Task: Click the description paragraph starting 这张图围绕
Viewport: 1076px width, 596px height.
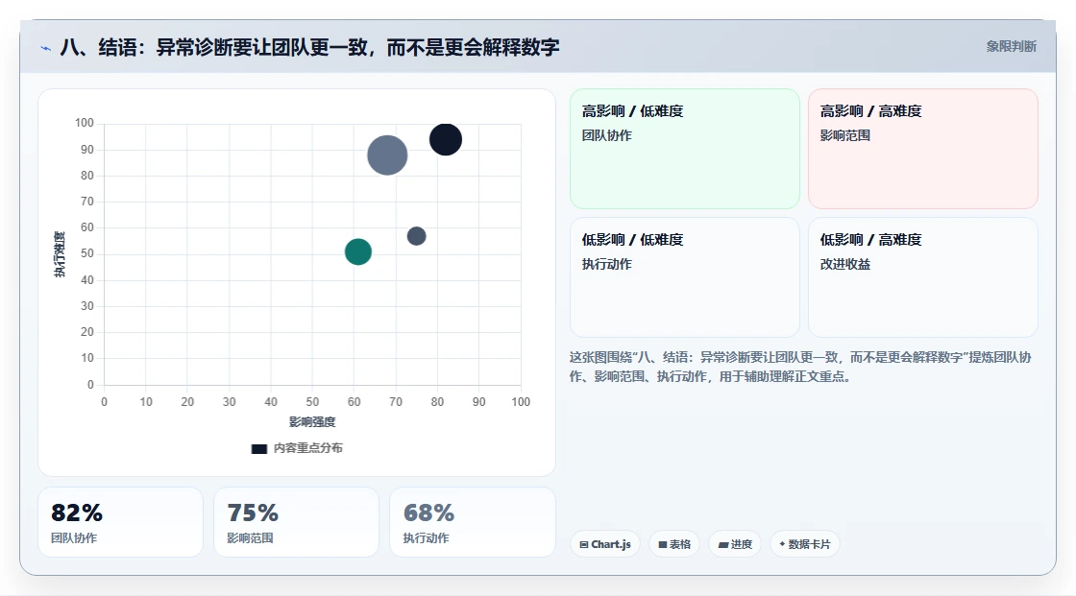Action: point(800,367)
